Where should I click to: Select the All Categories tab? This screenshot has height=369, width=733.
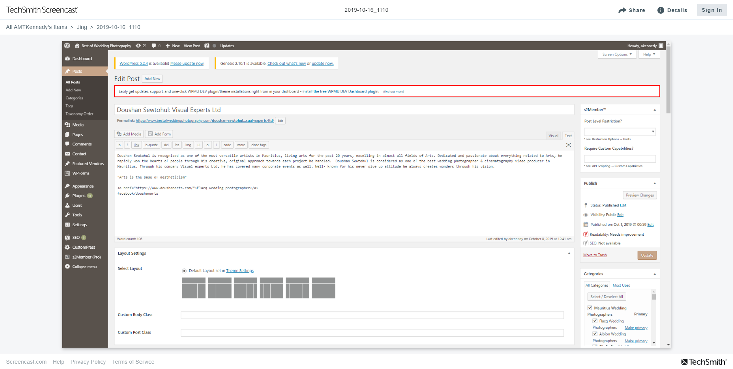click(x=597, y=285)
